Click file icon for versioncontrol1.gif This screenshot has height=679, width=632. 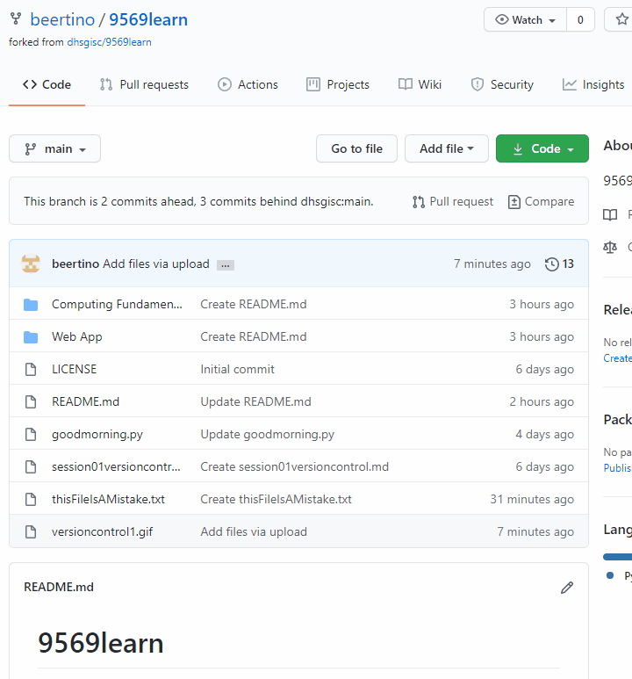[31, 531]
